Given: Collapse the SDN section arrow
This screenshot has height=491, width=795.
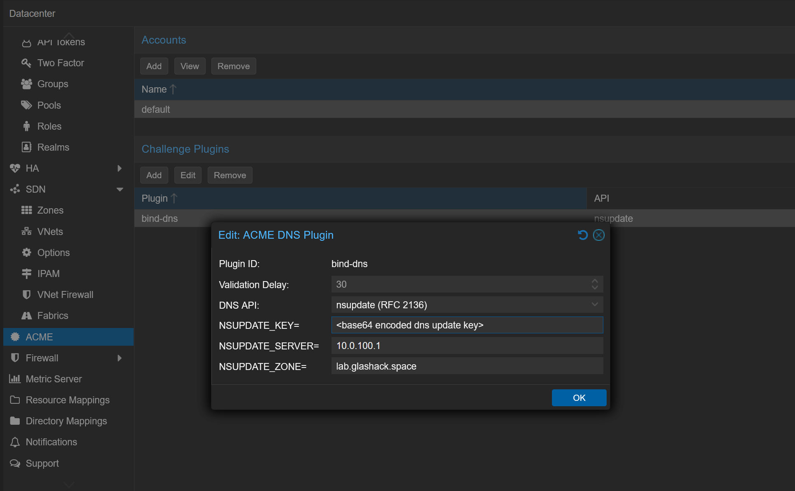Looking at the screenshot, I should (x=120, y=189).
